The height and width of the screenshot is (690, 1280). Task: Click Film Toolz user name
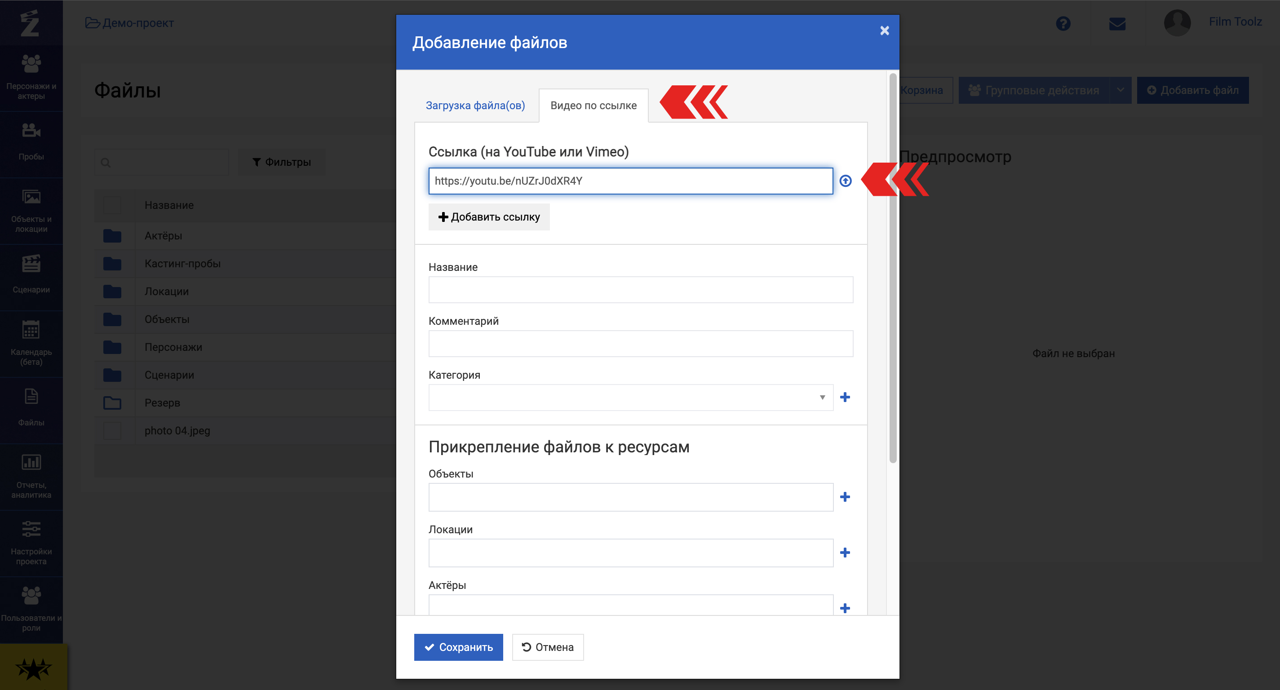(1235, 22)
